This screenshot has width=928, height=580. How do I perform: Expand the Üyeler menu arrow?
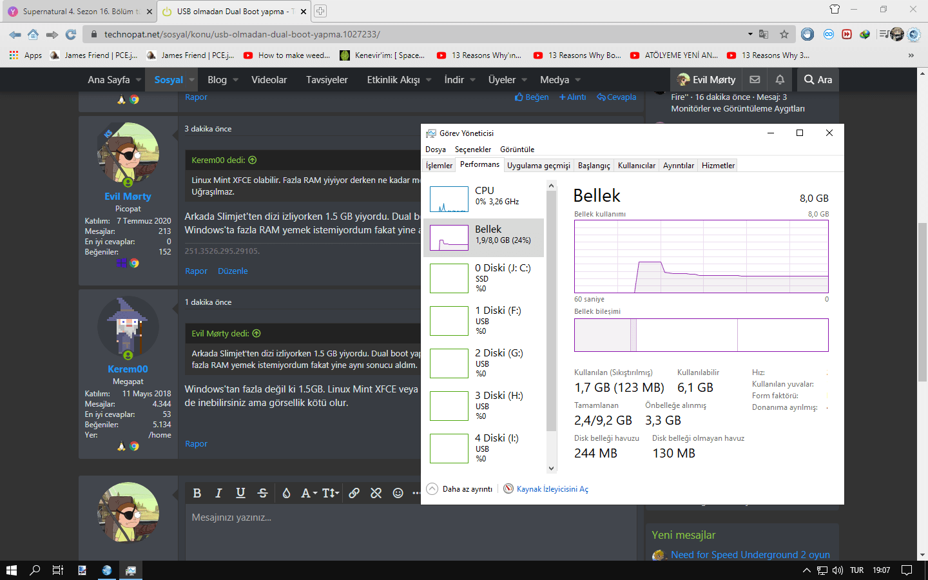pyautogui.click(x=524, y=80)
